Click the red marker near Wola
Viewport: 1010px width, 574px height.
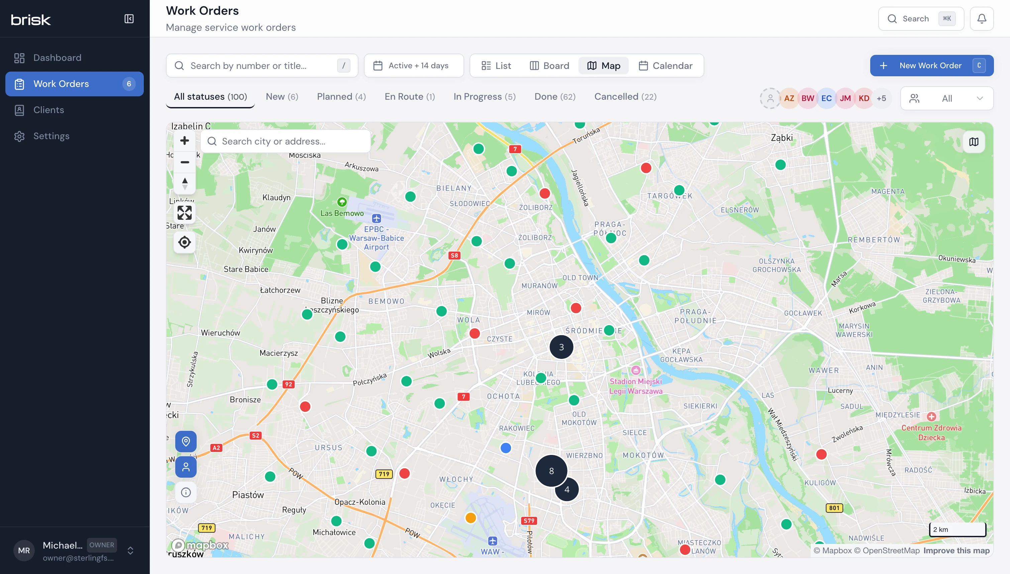pos(475,333)
